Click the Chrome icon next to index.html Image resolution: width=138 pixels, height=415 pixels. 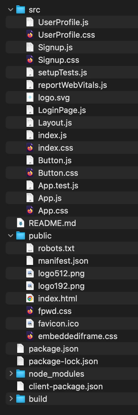click(x=30, y=299)
